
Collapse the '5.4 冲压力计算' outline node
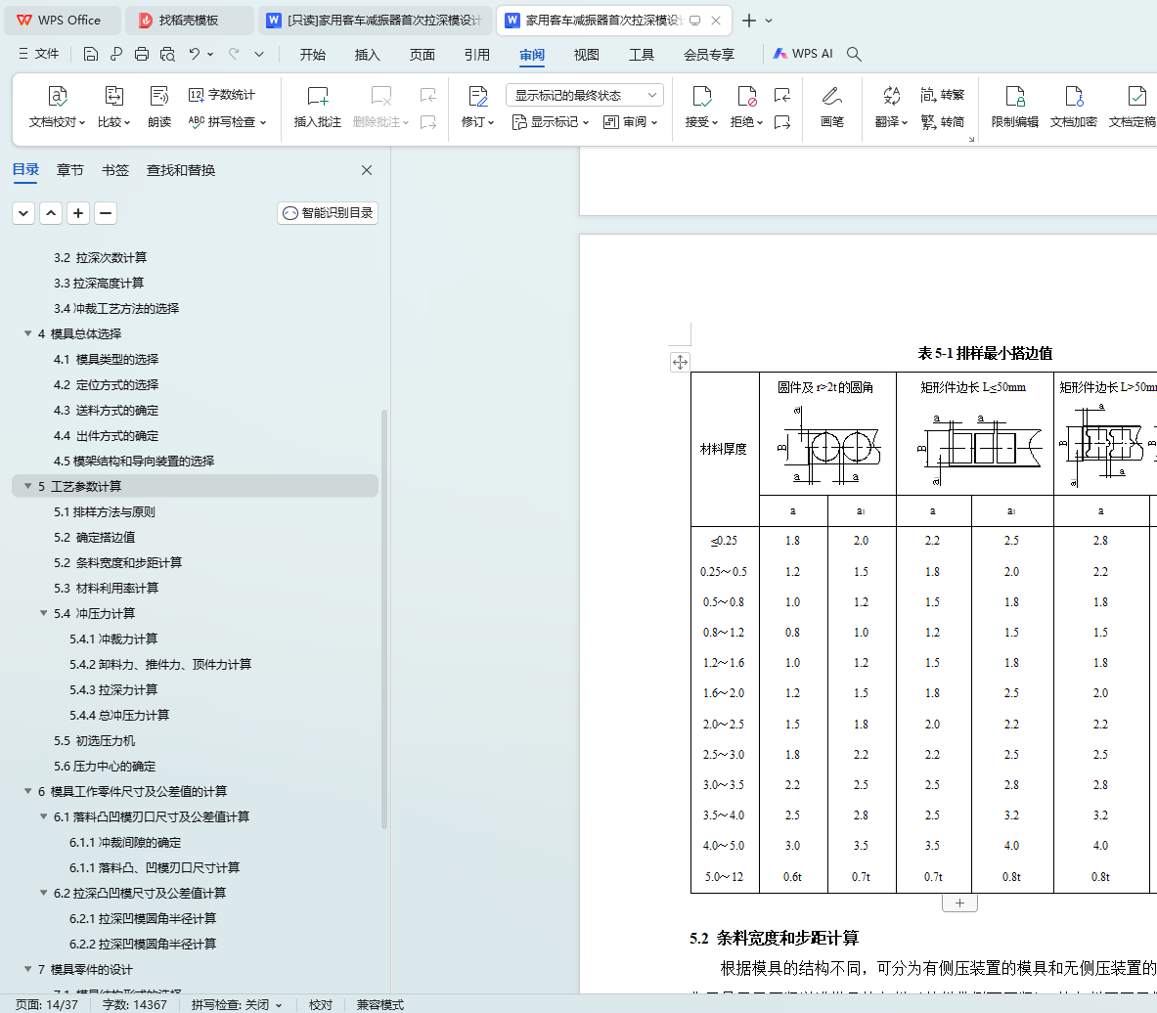[44, 613]
